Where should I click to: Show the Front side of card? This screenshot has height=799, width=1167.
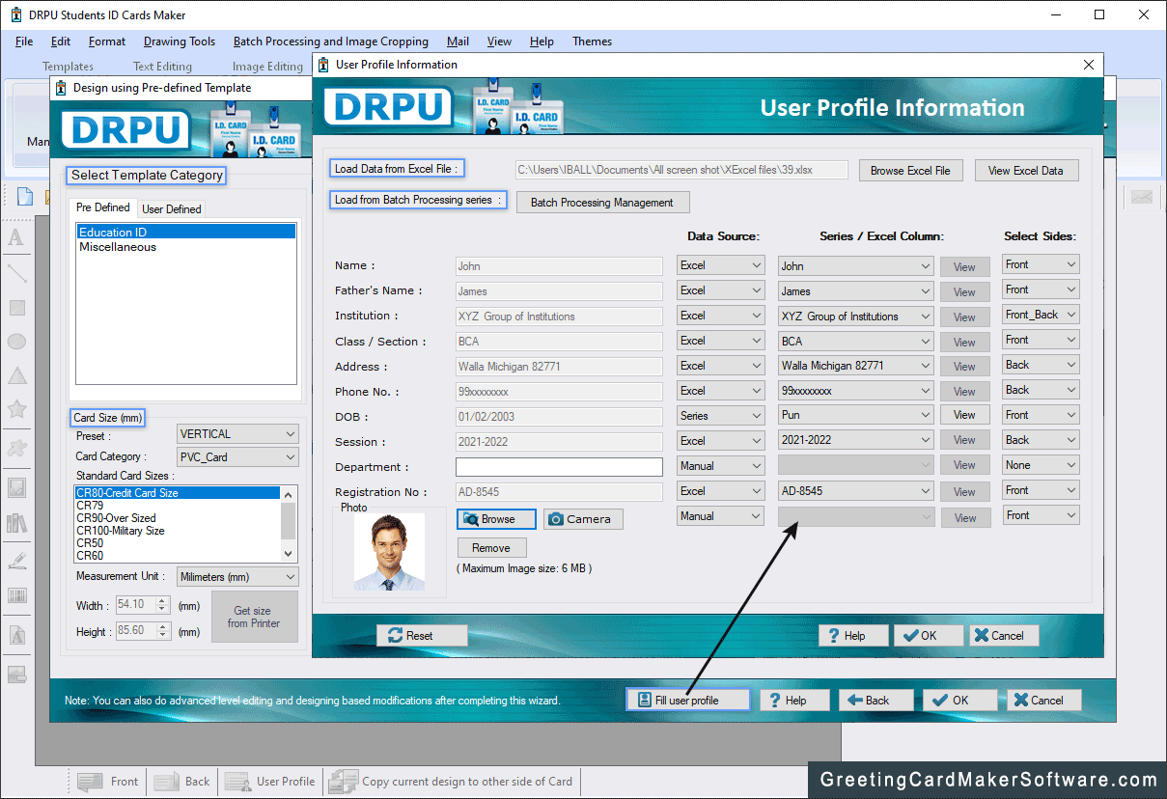pos(108,782)
